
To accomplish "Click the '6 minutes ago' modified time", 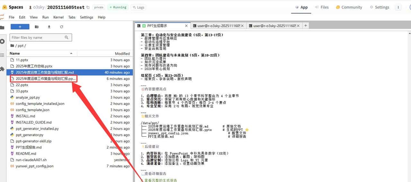I will tap(118, 79).
